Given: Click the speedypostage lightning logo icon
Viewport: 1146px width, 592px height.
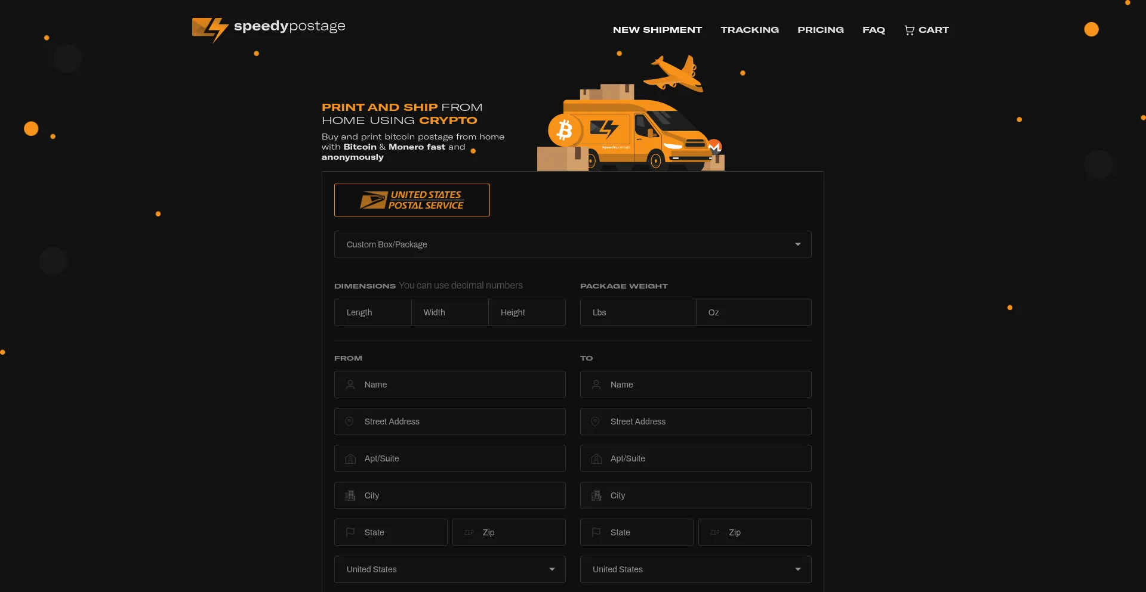Looking at the screenshot, I should coord(210,29).
